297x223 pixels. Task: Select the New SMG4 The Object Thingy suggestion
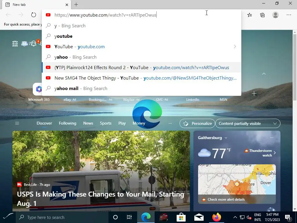click(x=142, y=78)
